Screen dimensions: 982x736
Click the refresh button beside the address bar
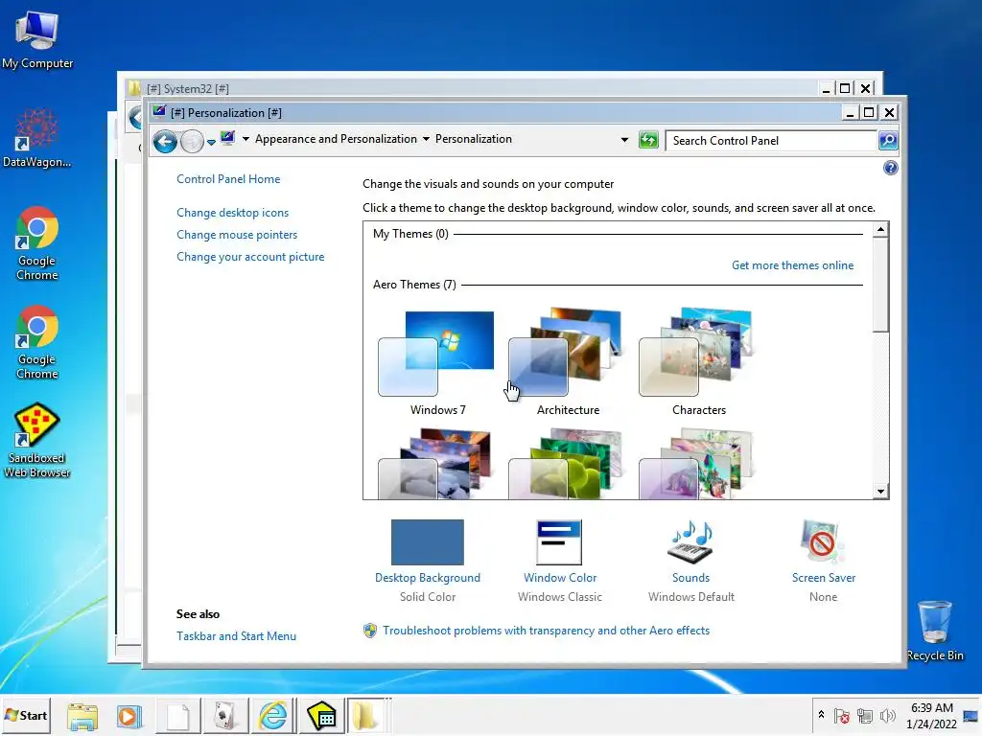(649, 140)
